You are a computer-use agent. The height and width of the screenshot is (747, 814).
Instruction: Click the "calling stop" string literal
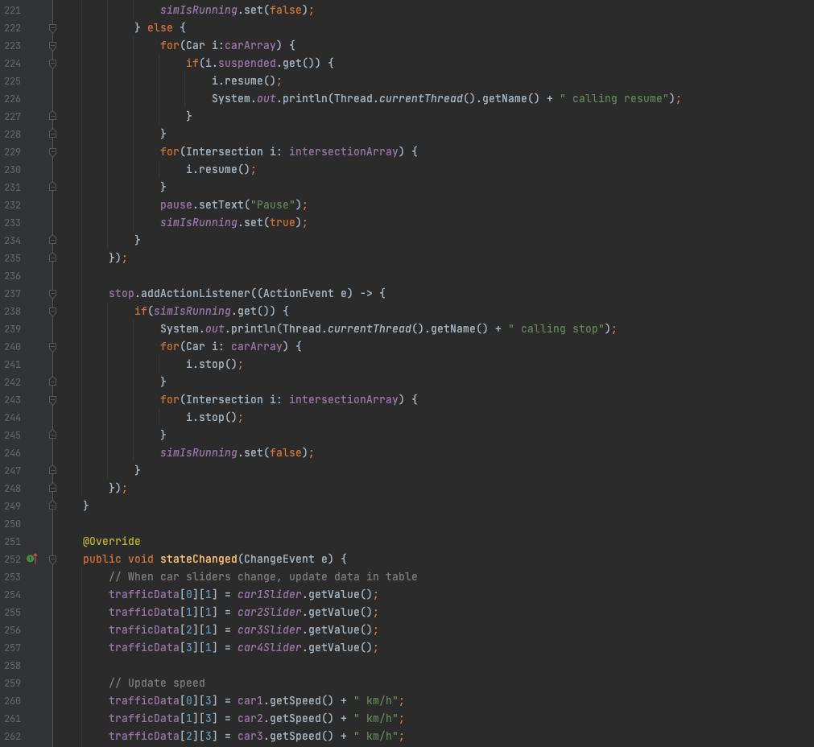click(x=556, y=329)
